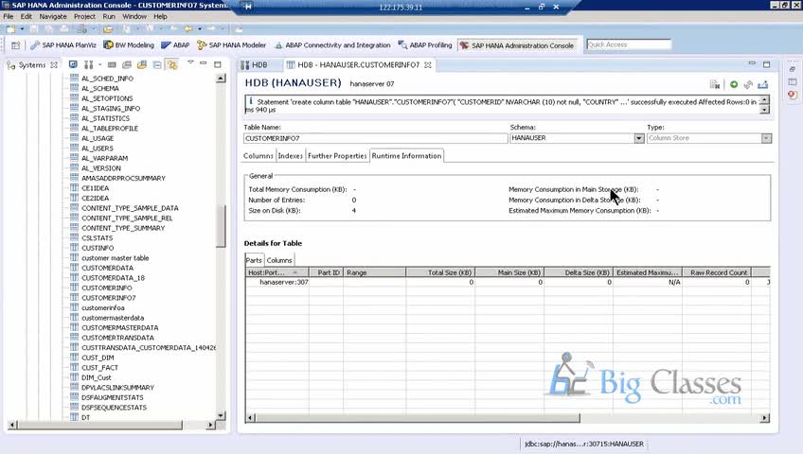This screenshot has width=803, height=454.
Task: Click the Part ID column header
Action: (326, 272)
